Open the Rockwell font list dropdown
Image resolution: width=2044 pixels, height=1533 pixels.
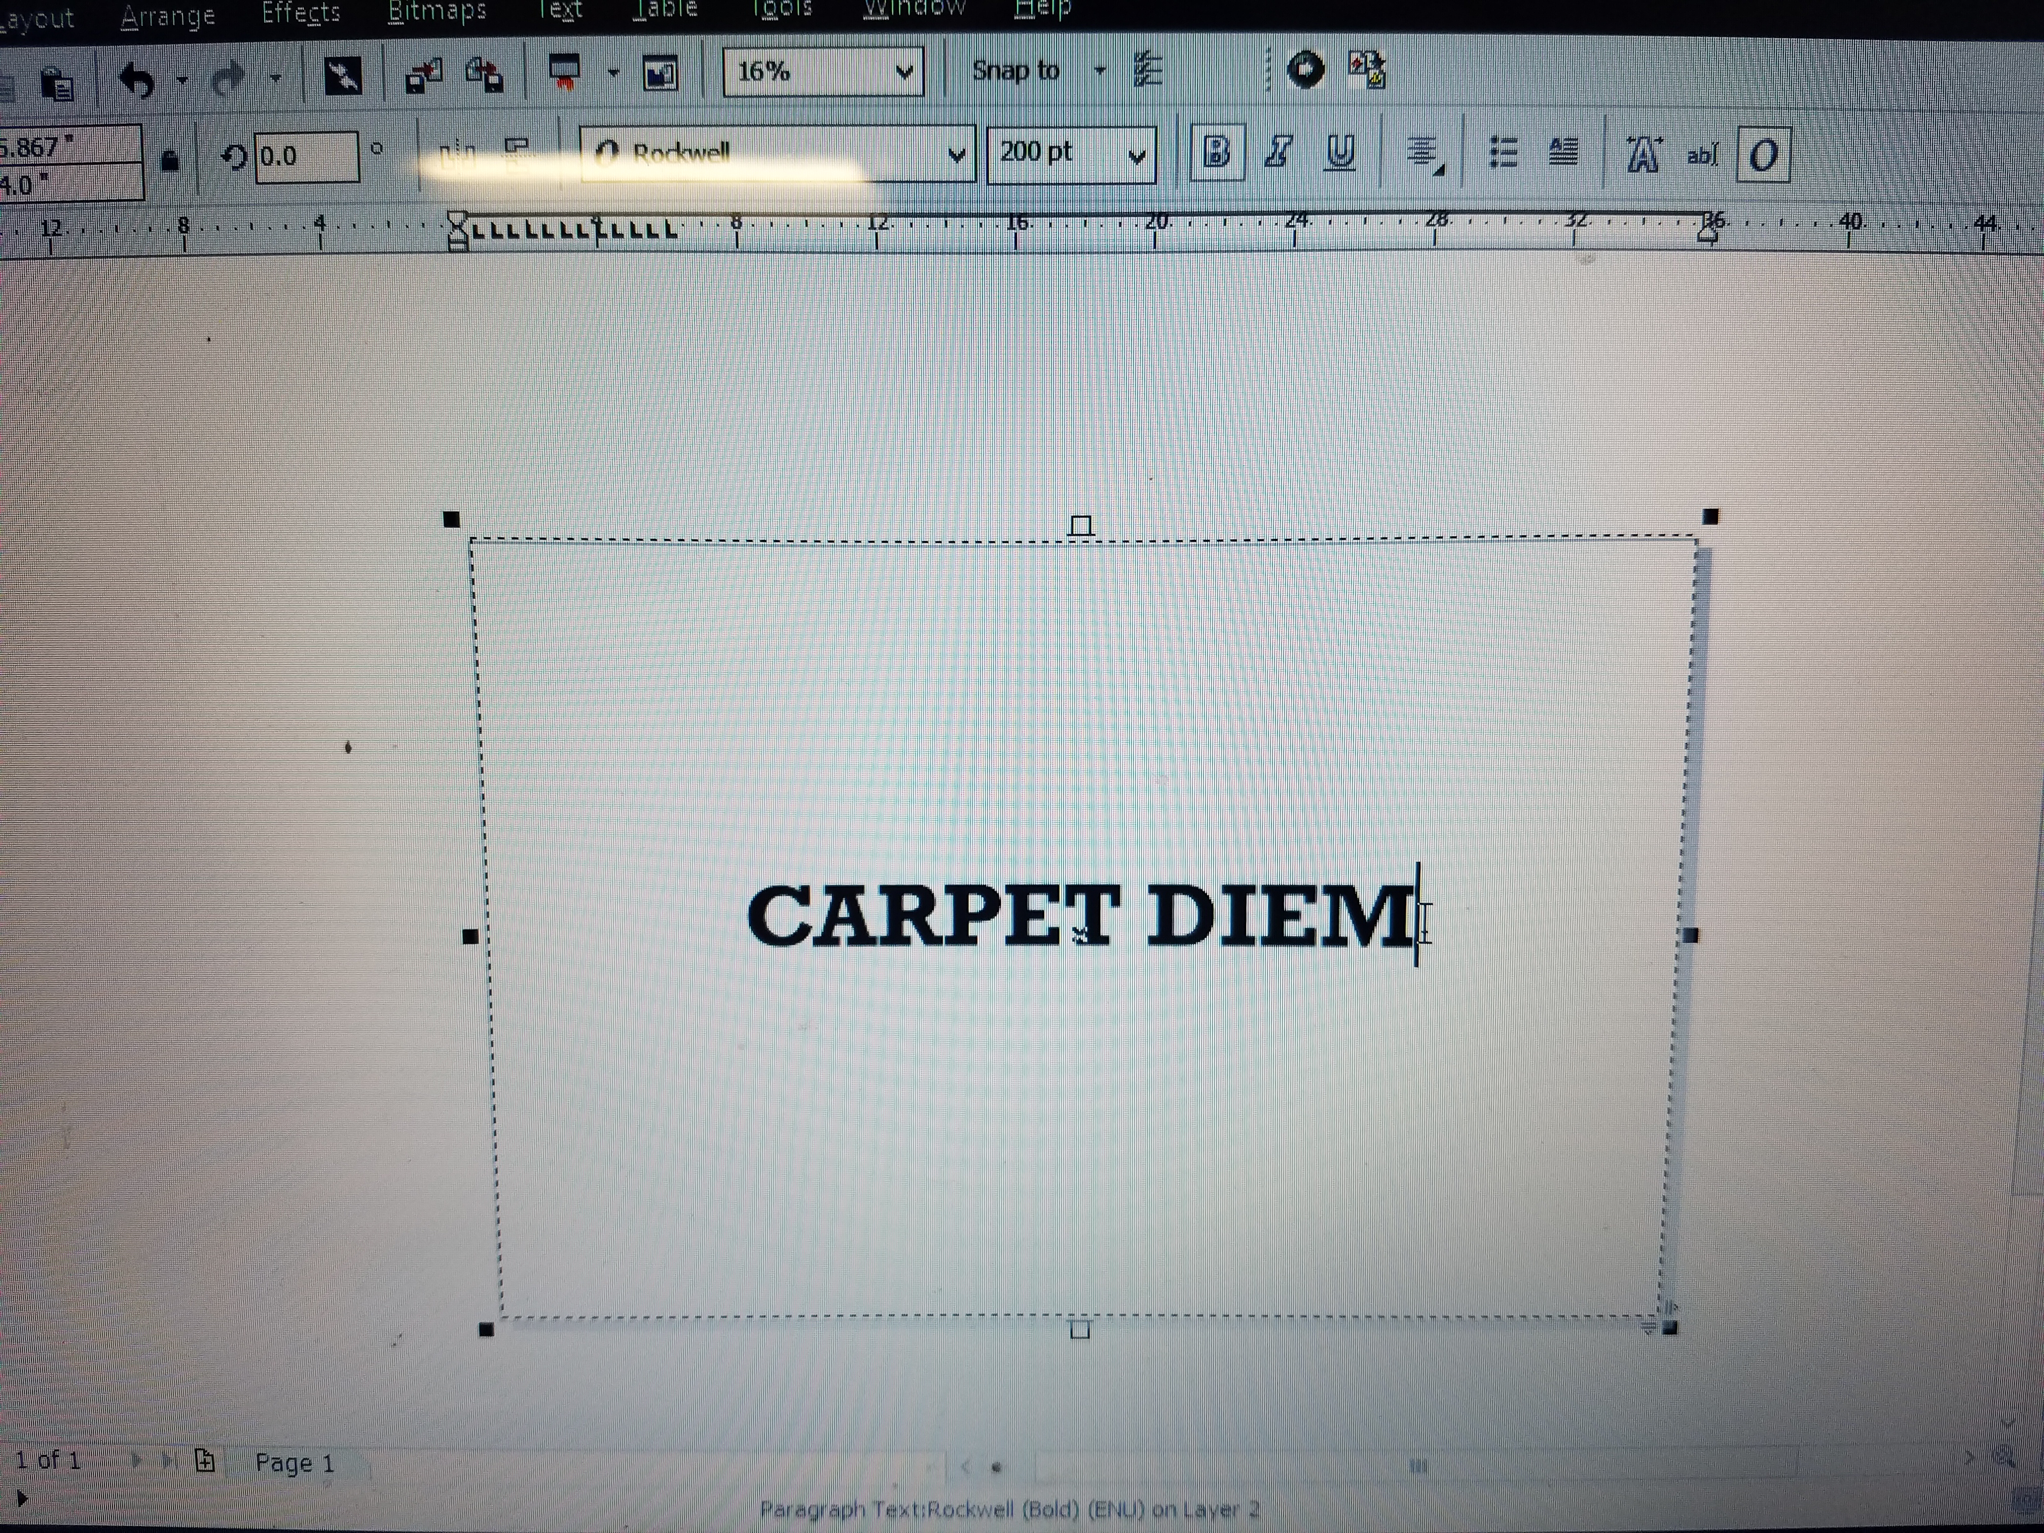[x=957, y=155]
